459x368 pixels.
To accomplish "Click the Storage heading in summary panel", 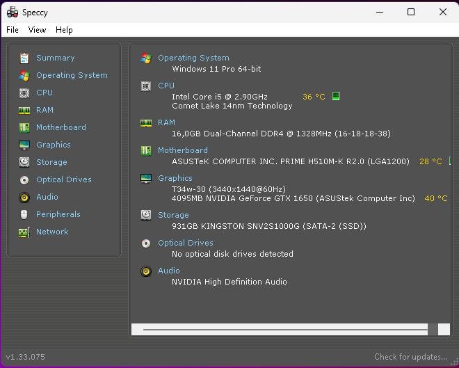I will (x=173, y=215).
